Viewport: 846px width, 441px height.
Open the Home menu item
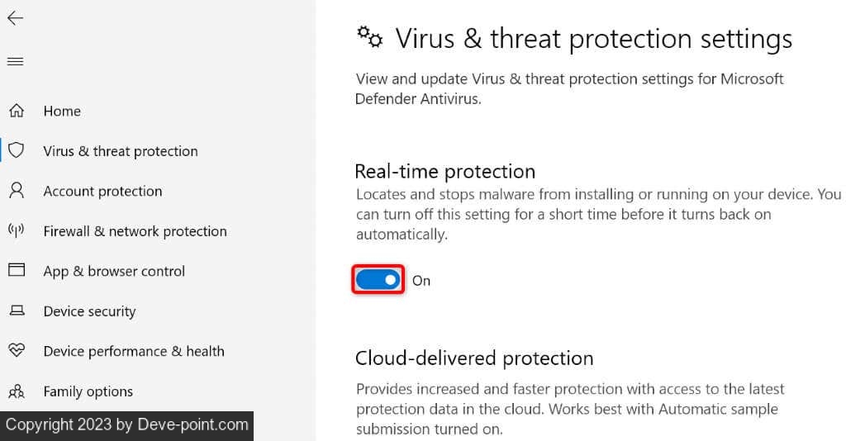click(62, 111)
